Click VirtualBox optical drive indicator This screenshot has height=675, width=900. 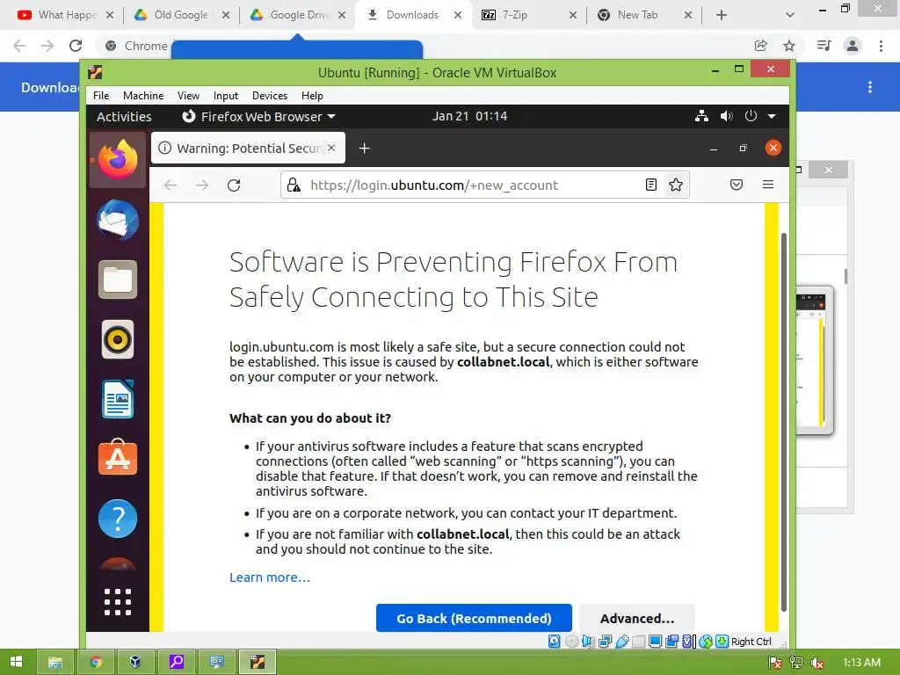click(571, 641)
